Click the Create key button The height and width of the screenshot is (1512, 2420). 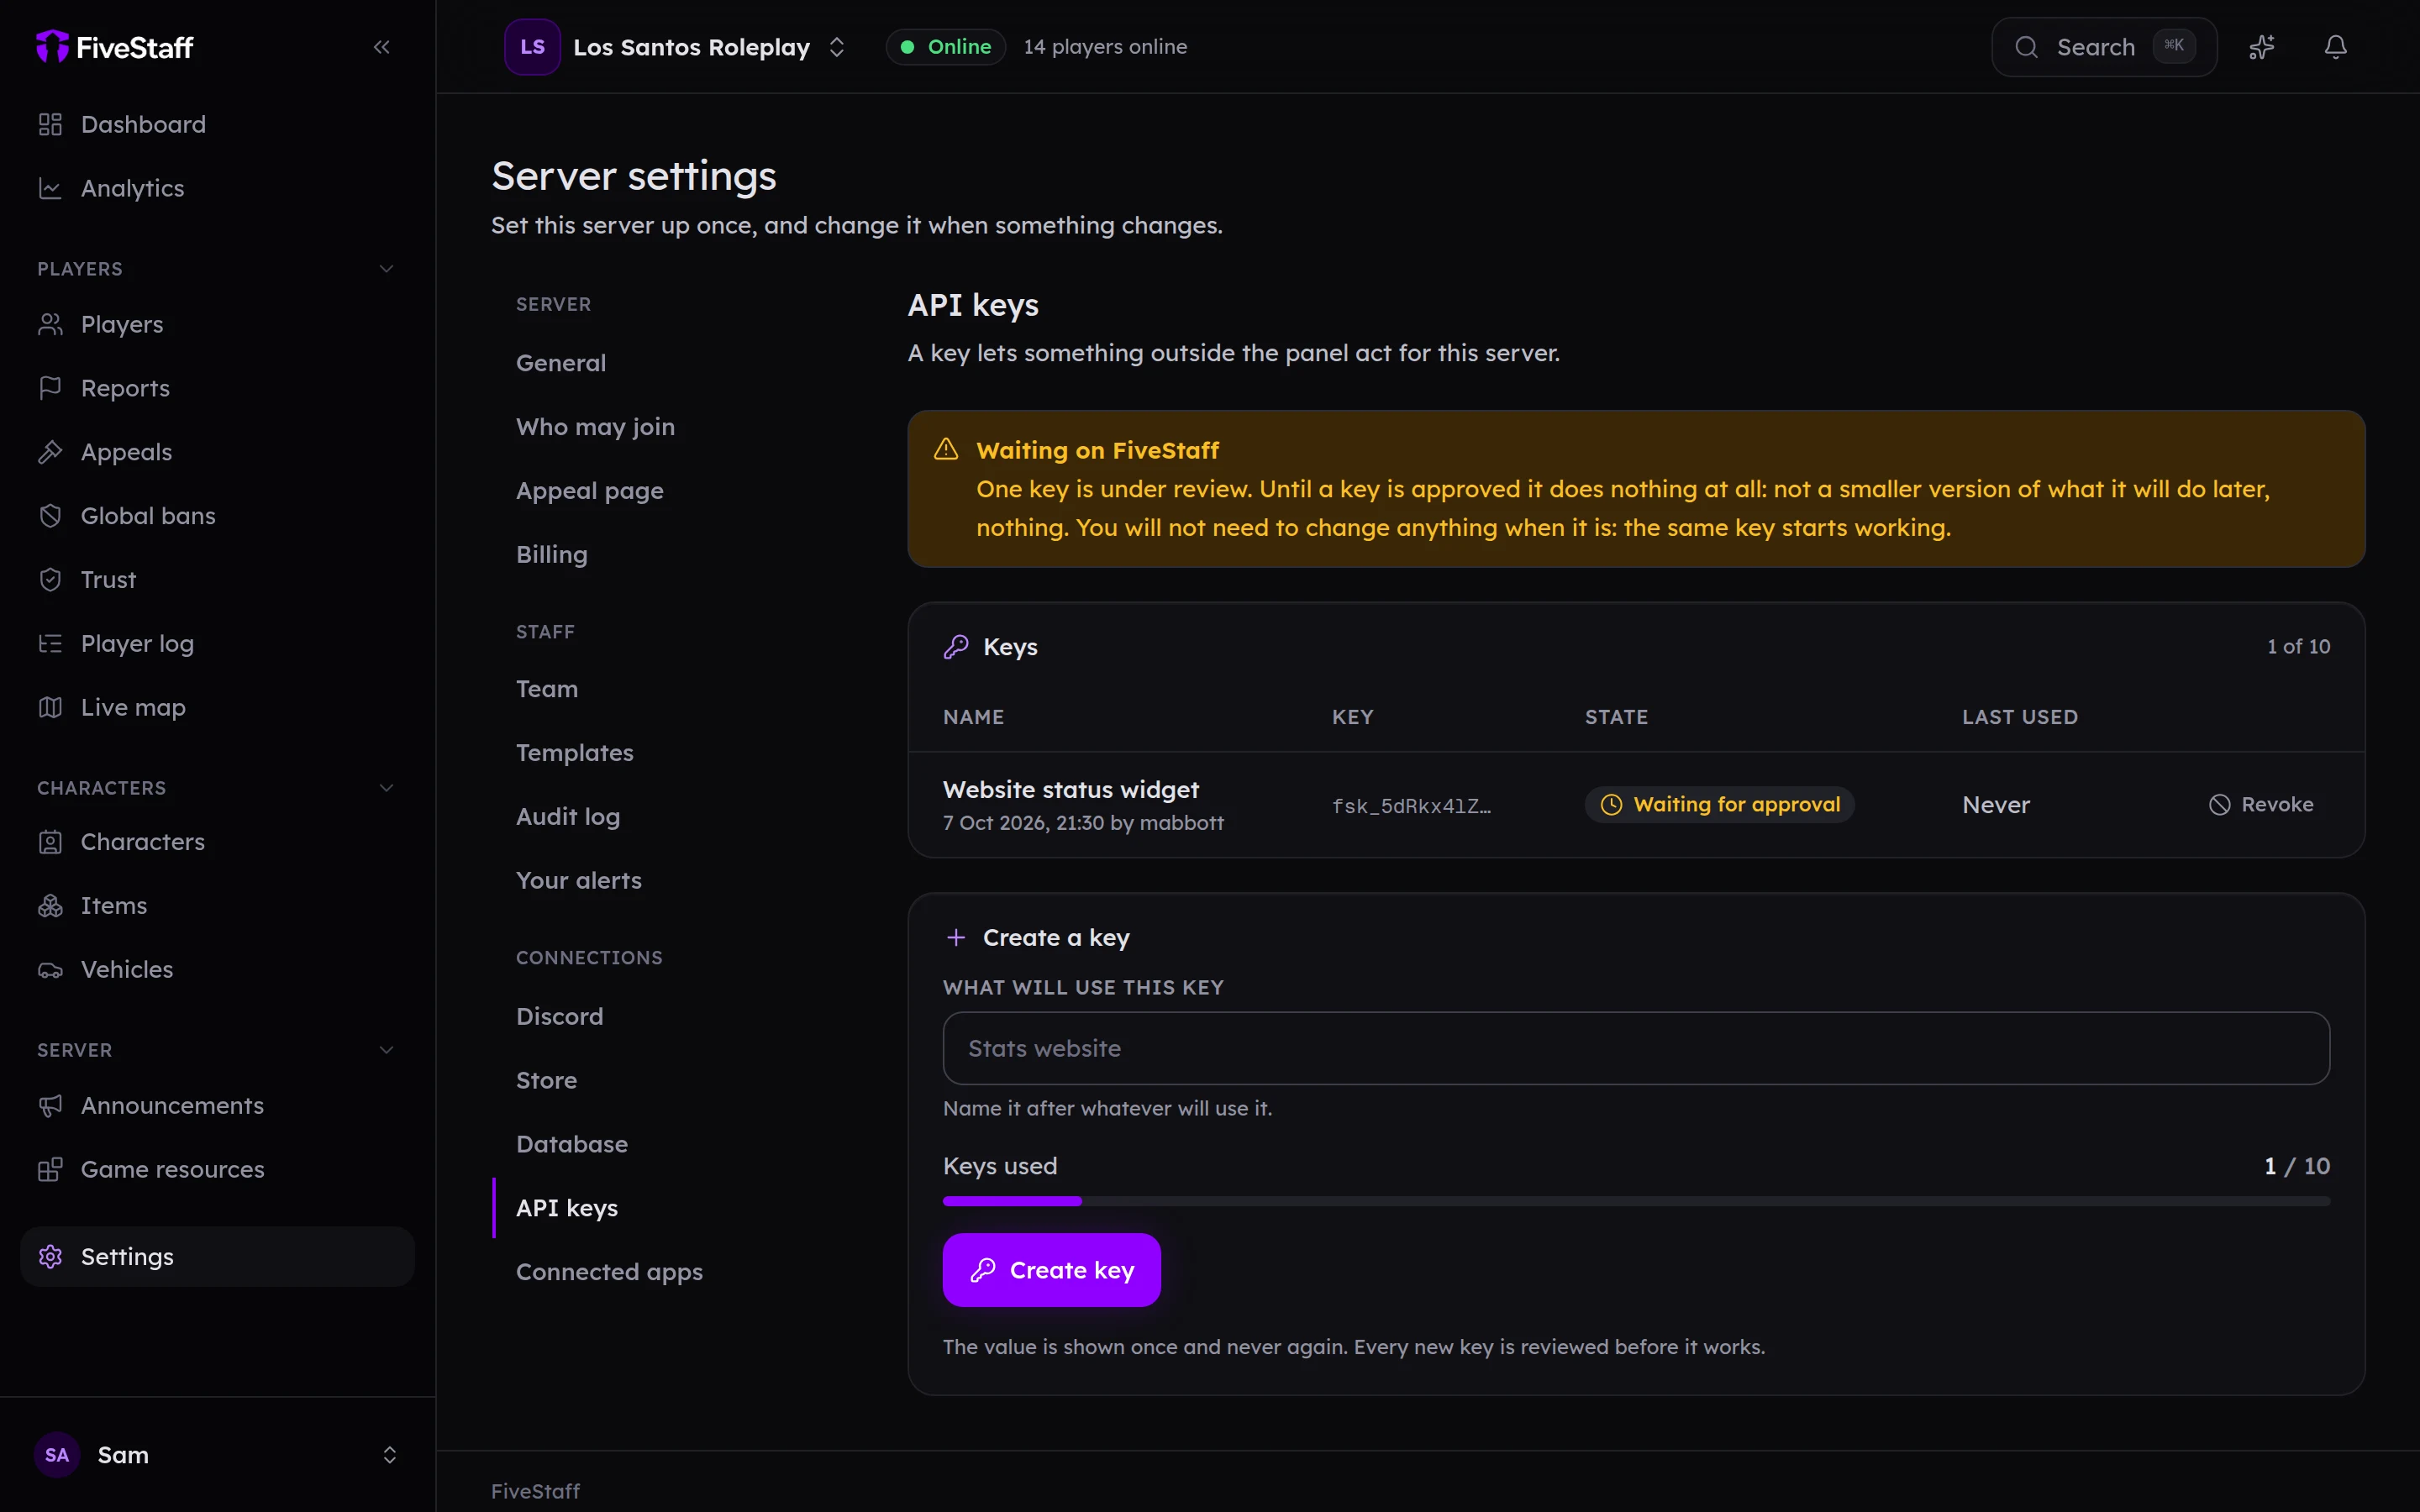coord(1051,1270)
